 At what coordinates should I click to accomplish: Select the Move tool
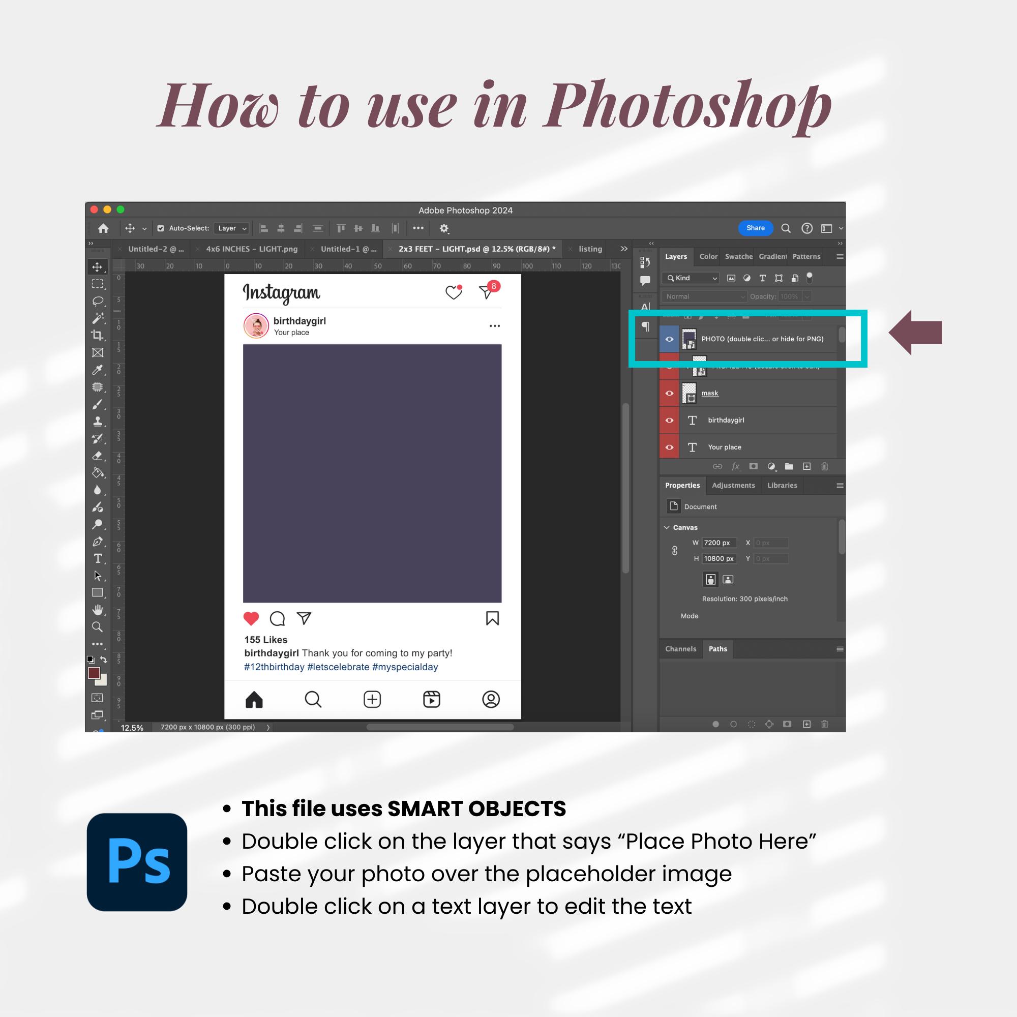pos(98,266)
